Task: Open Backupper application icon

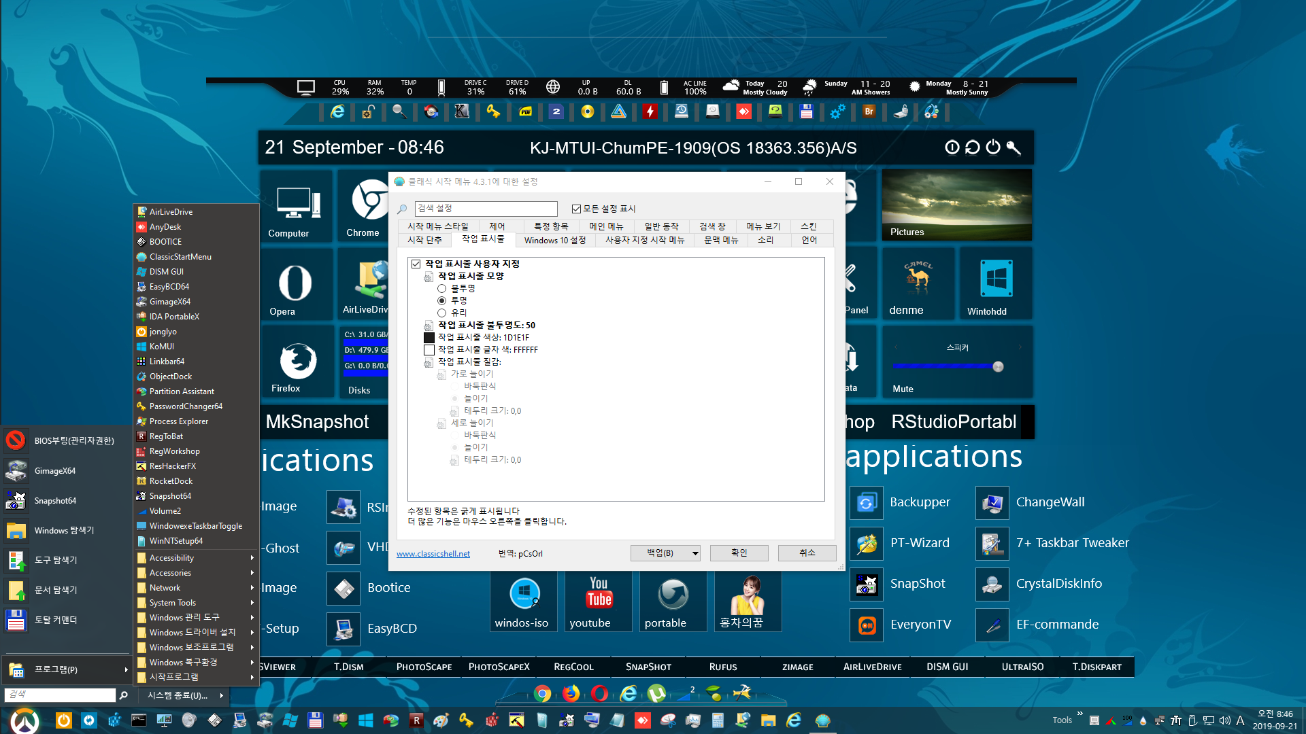Action: click(x=866, y=501)
